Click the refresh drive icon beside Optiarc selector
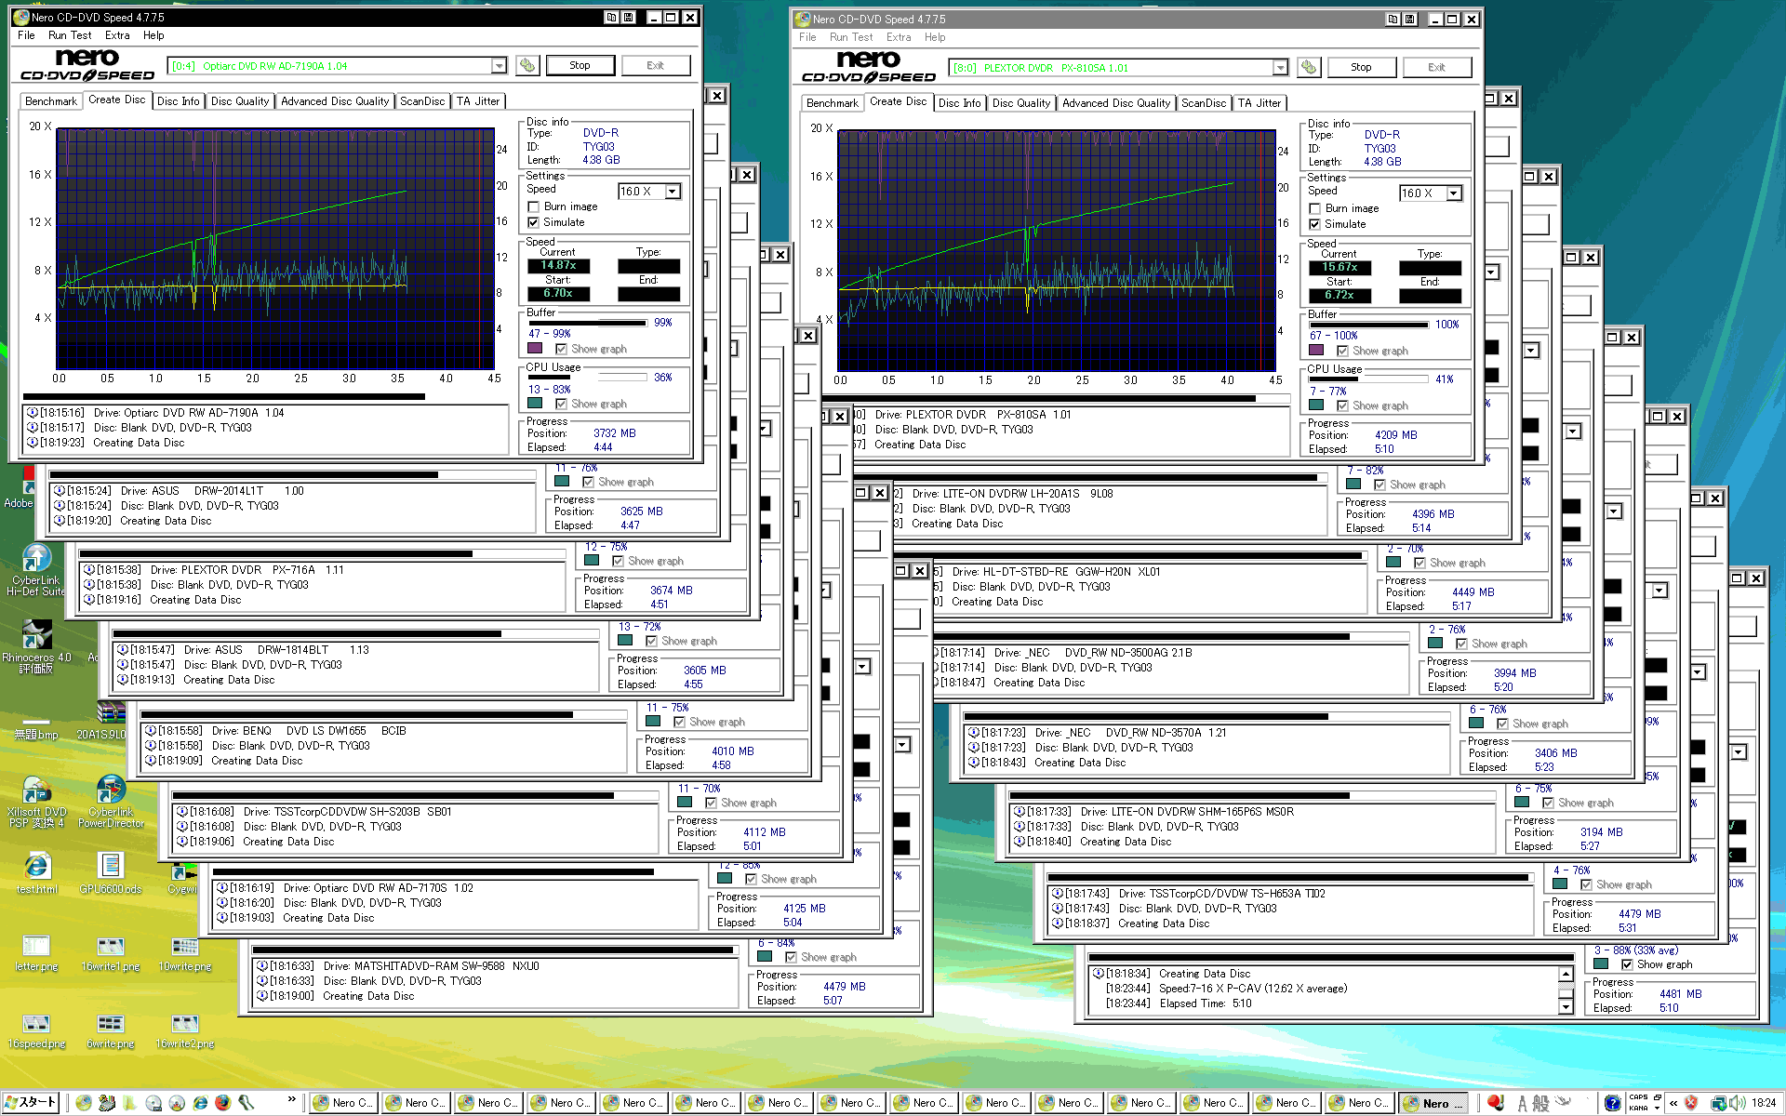Screen dimensions: 1786x1116 tap(527, 65)
